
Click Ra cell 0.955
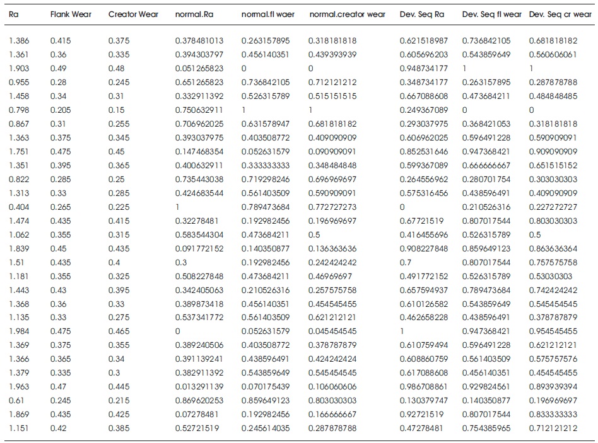[x=19, y=83]
